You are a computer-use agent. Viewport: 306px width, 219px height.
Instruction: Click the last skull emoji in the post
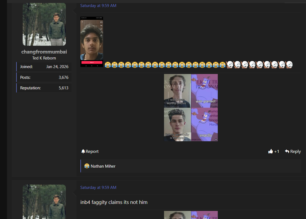[289, 65]
